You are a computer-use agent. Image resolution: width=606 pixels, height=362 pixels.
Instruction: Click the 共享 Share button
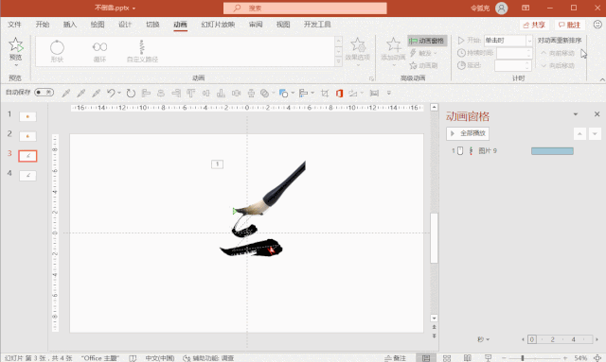tap(534, 25)
